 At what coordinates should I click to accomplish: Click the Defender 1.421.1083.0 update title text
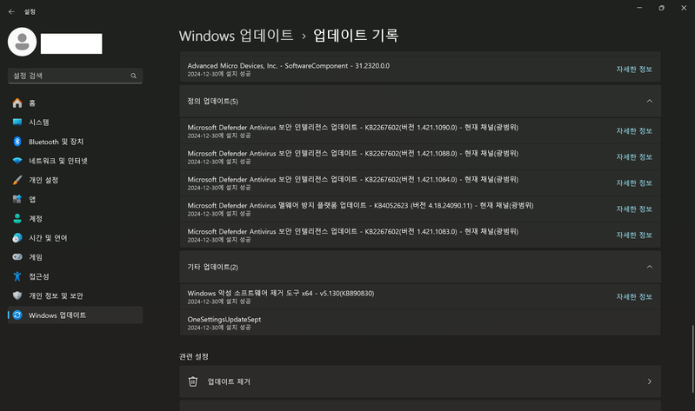click(353, 232)
